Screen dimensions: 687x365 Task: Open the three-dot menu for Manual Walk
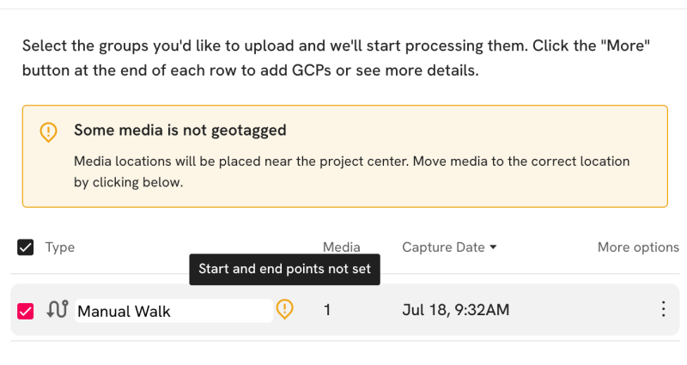(663, 309)
